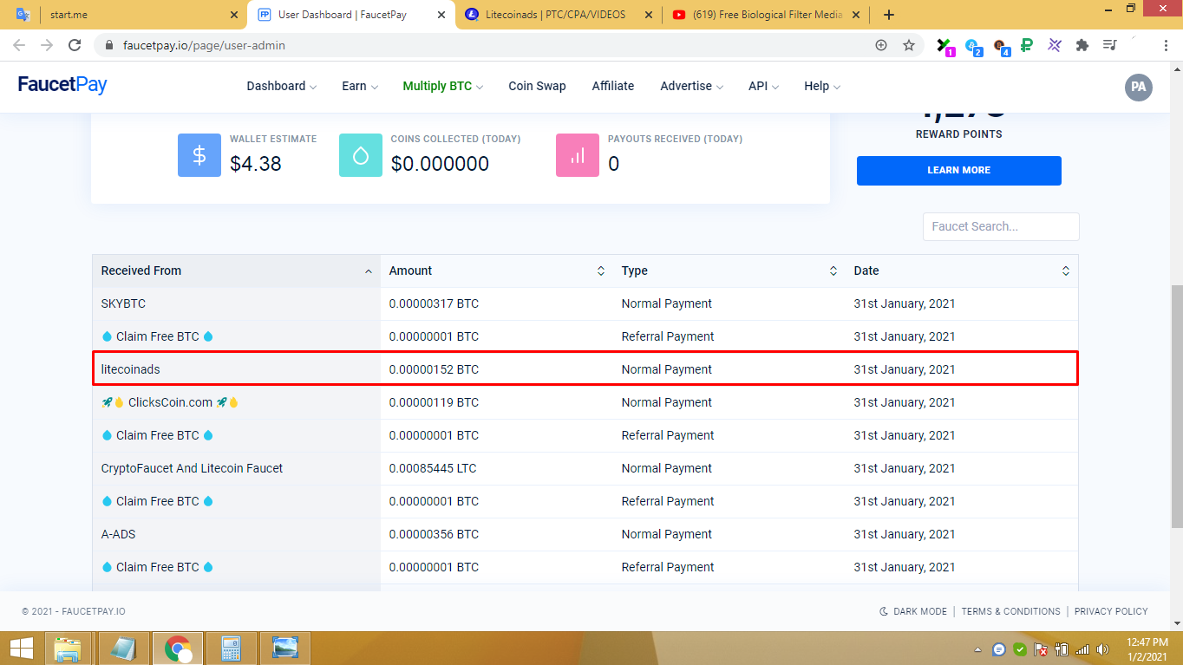The image size is (1183, 665).
Task: Reload the page
Action: pos(75,45)
